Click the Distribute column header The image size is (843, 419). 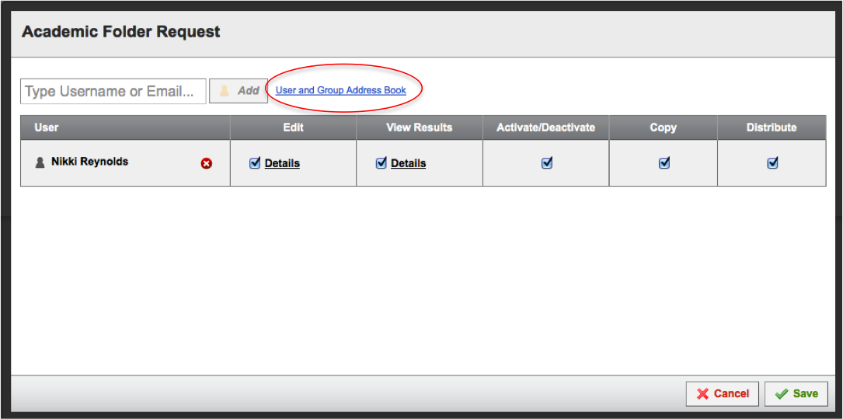[x=772, y=127]
